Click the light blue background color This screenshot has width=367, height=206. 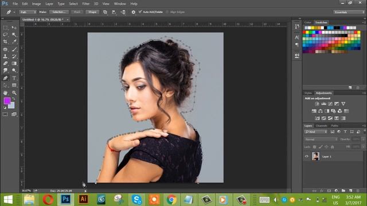(x=11, y=105)
